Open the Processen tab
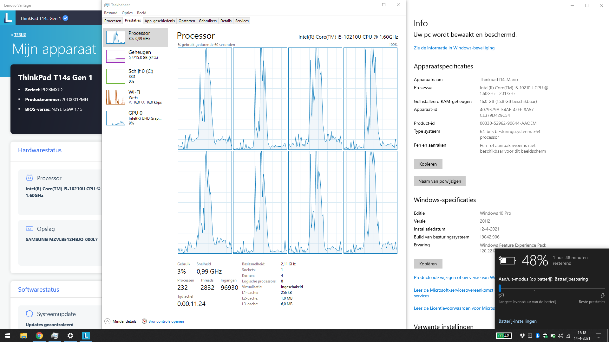The image size is (609, 342). click(x=113, y=21)
